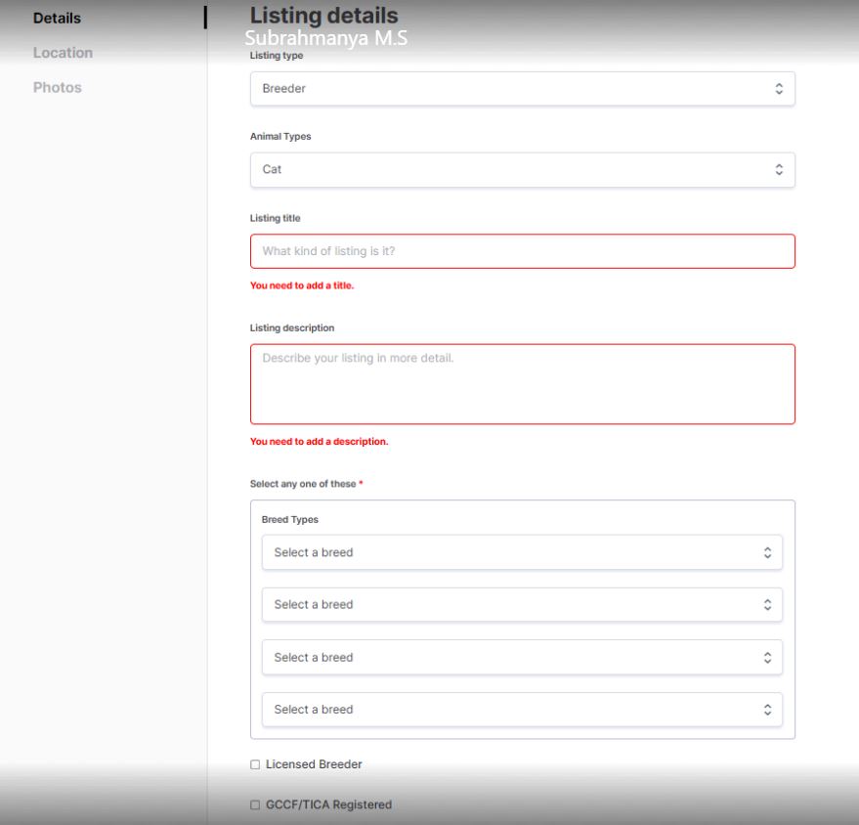Click the Licensed Breeder label text
The width and height of the screenshot is (859, 825).
pos(314,764)
